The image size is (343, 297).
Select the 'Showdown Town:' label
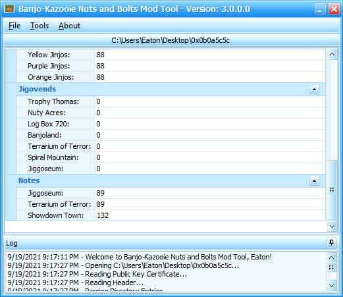click(56, 215)
